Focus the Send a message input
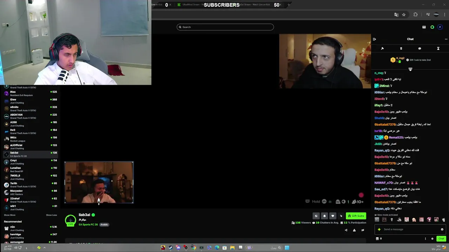Image resolution: width=449 pixels, height=252 pixels. [410, 230]
